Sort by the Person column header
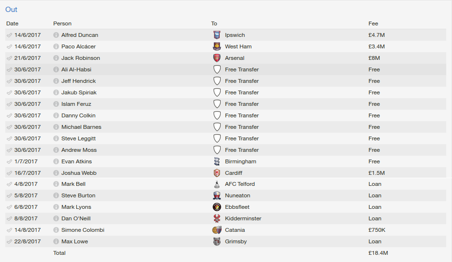 (x=62, y=23)
